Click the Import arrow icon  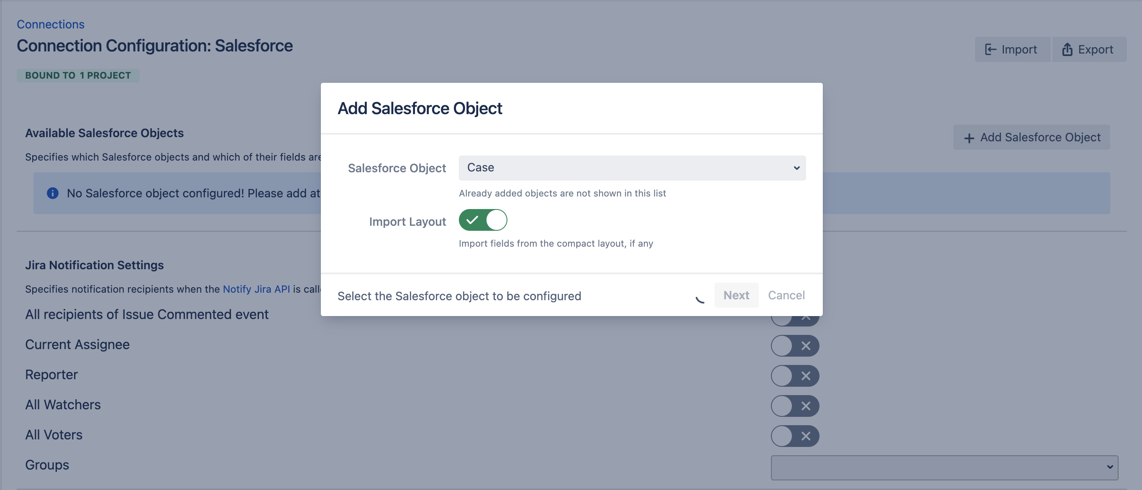991,49
